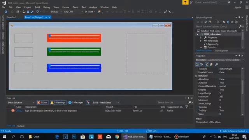Open the Debug configuration dropdown
This screenshot has height=140, width=249.
point(56,12)
